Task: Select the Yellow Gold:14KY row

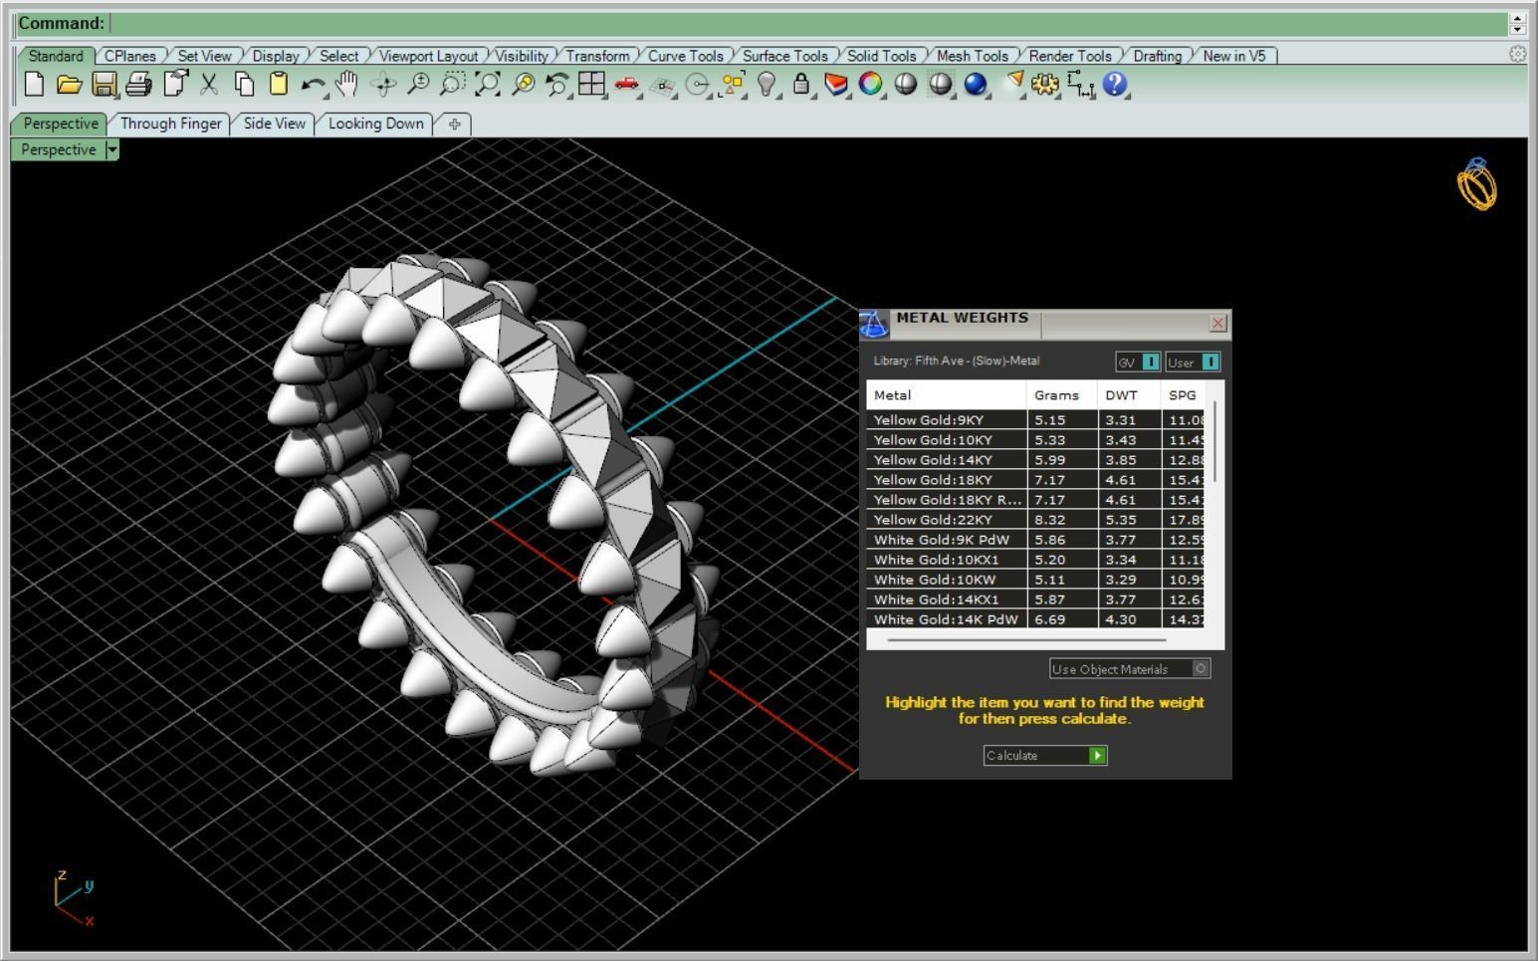Action: click(1035, 460)
